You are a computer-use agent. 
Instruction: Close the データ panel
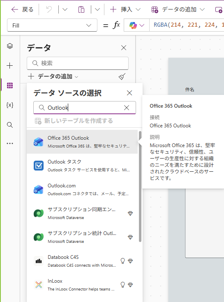[x=124, y=48]
